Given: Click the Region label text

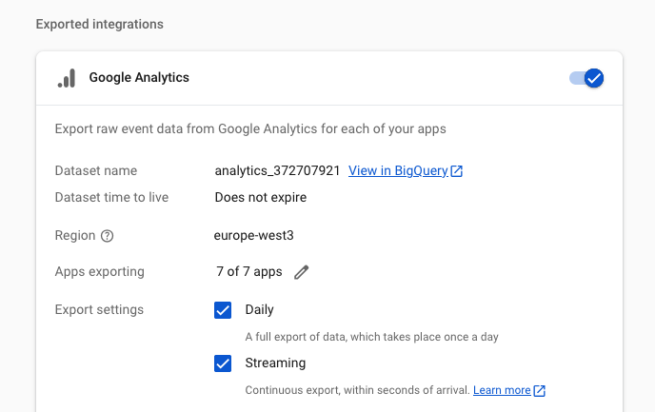Looking at the screenshot, I should [x=75, y=235].
